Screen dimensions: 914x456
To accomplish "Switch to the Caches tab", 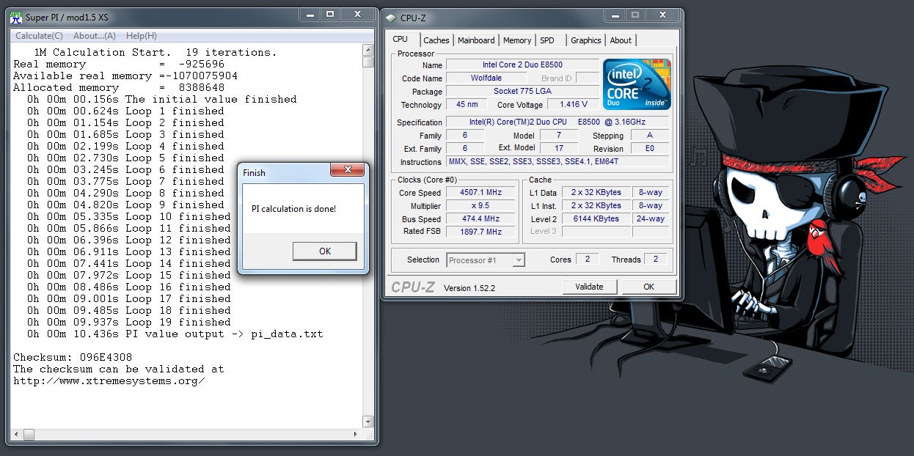I will coord(436,40).
